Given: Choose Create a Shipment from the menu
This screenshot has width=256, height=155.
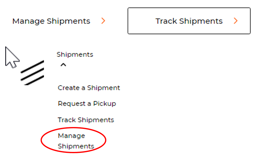Looking at the screenshot, I should pyautogui.click(x=89, y=88).
